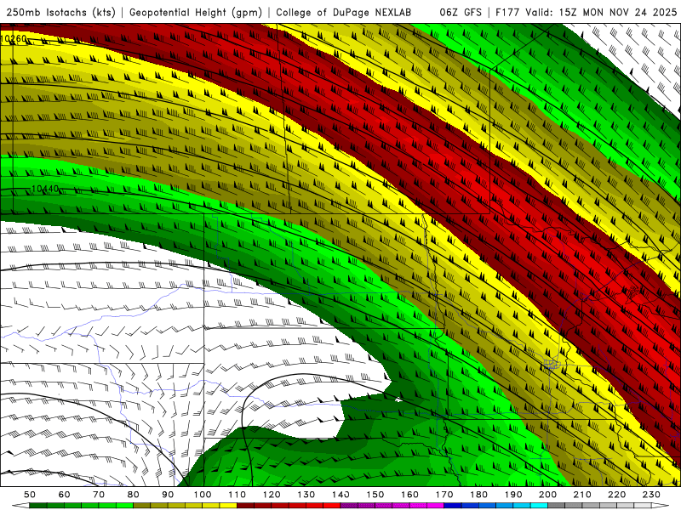Viewport: 681px width, 510px height.
Task: Click the dark blue color bar segment
Action: tap(453, 506)
